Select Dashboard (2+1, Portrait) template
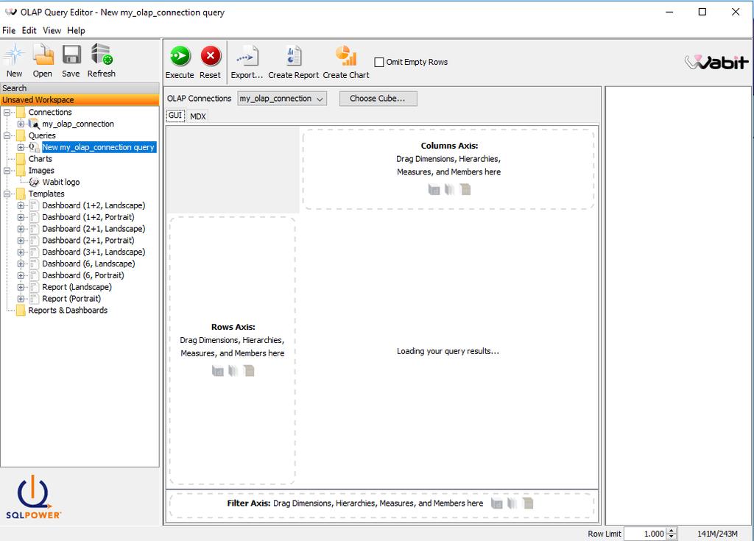754x541 pixels. 88,241
